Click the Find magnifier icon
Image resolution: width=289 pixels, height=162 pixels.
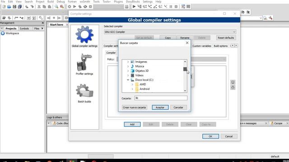coord(56,7)
